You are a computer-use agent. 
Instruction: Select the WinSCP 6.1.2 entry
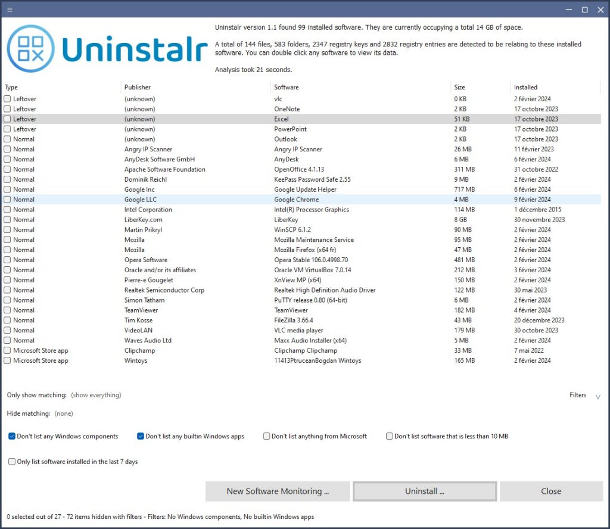click(x=302, y=230)
